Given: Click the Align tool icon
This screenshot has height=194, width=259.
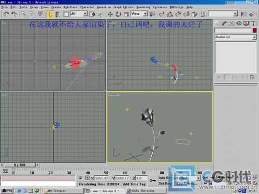Looking at the screenshot, I should coord(252,14).
